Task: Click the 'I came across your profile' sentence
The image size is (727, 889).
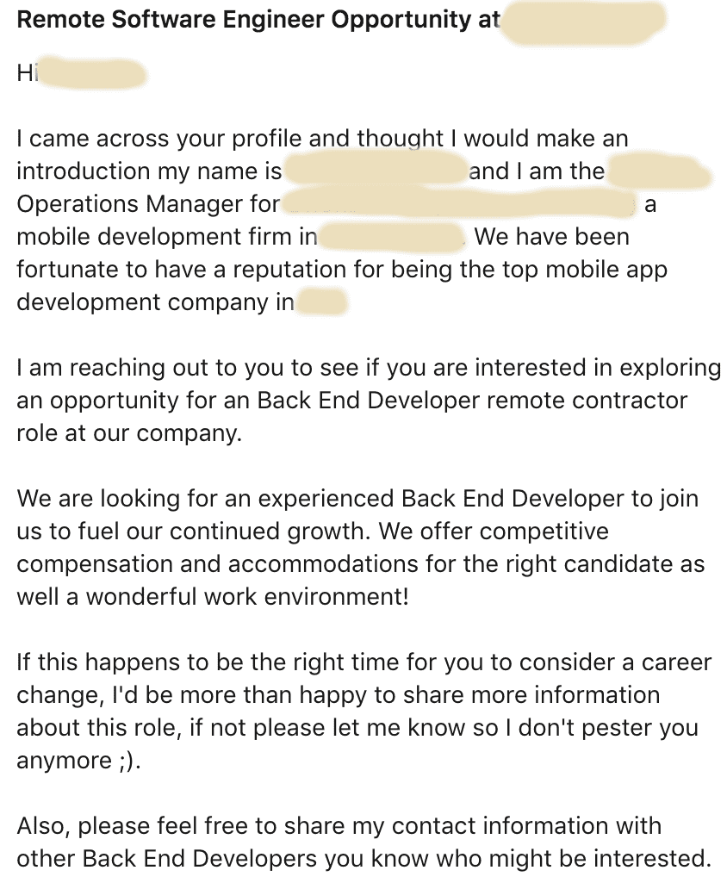Action: tap(322, 139)
